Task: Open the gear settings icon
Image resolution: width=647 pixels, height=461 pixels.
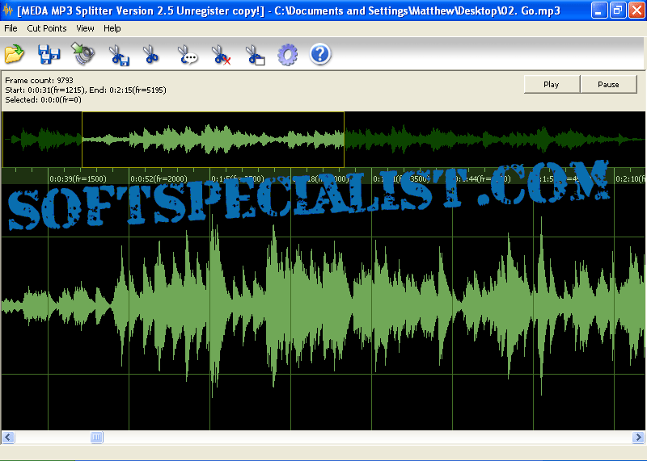Action: [x=287, y=55]
